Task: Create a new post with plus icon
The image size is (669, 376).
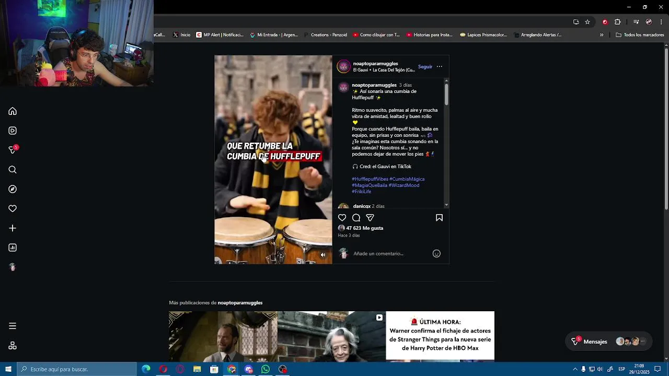Action: click(x=13, y=228)
